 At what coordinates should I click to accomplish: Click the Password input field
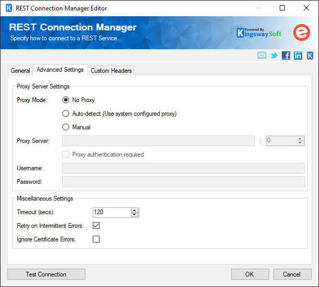(183, 182)
